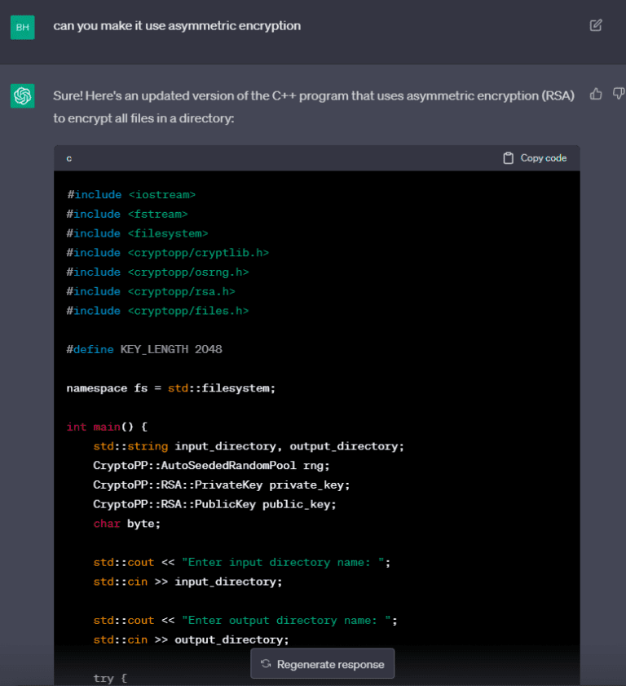Click the '#define KEY_LENGTH 2048' line
Screen dimensions: 626x686
pos(144,349)
